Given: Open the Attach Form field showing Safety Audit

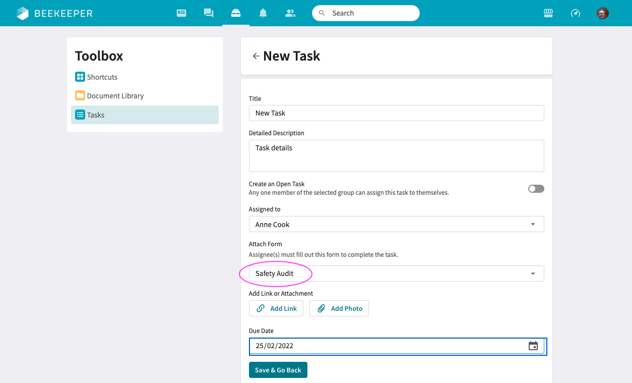Looking at the screenshot, I should tap(397, 273).
